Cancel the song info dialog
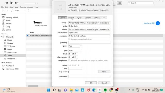The width and height of the screenshot is (165, 93). 104,83
